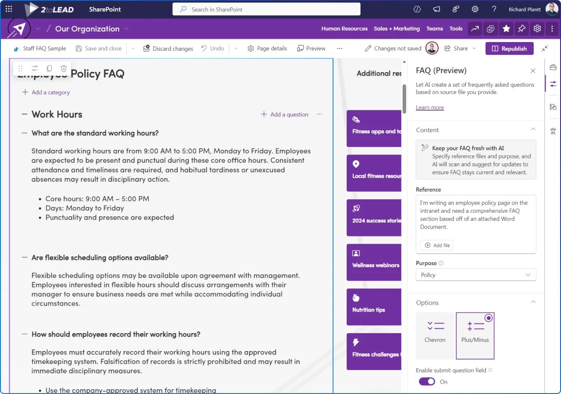Click the Preview button
The height and width of the screenshot is (394, 561).
[x=311, y=49]
